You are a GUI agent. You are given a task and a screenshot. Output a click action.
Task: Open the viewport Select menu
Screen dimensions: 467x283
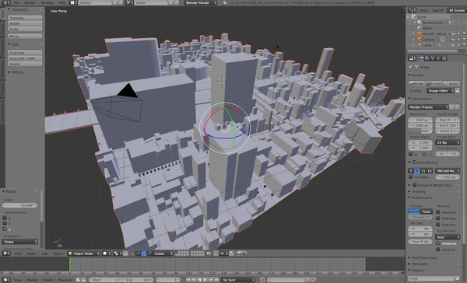32,253
